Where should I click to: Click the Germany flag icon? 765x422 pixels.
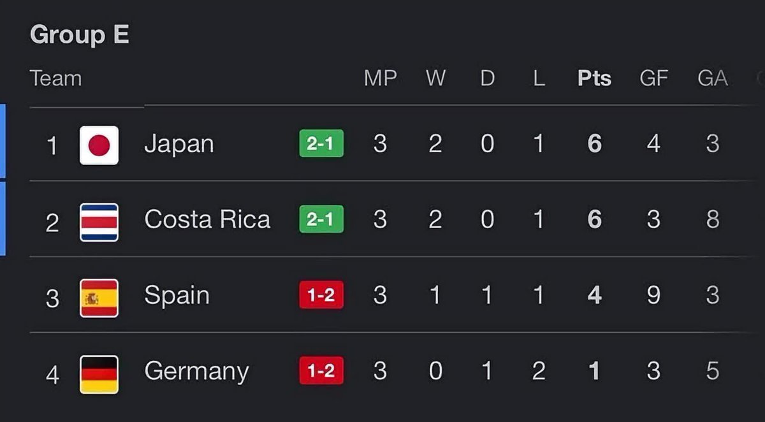coord(99,374)
